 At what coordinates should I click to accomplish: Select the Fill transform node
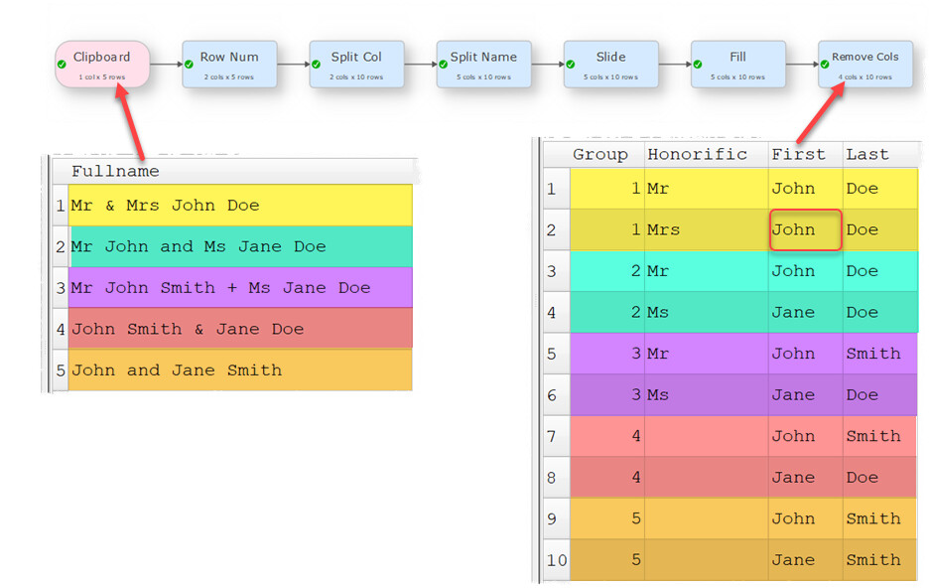(738, 65)
